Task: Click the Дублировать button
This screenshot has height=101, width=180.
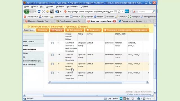Action: click(75, 30)
